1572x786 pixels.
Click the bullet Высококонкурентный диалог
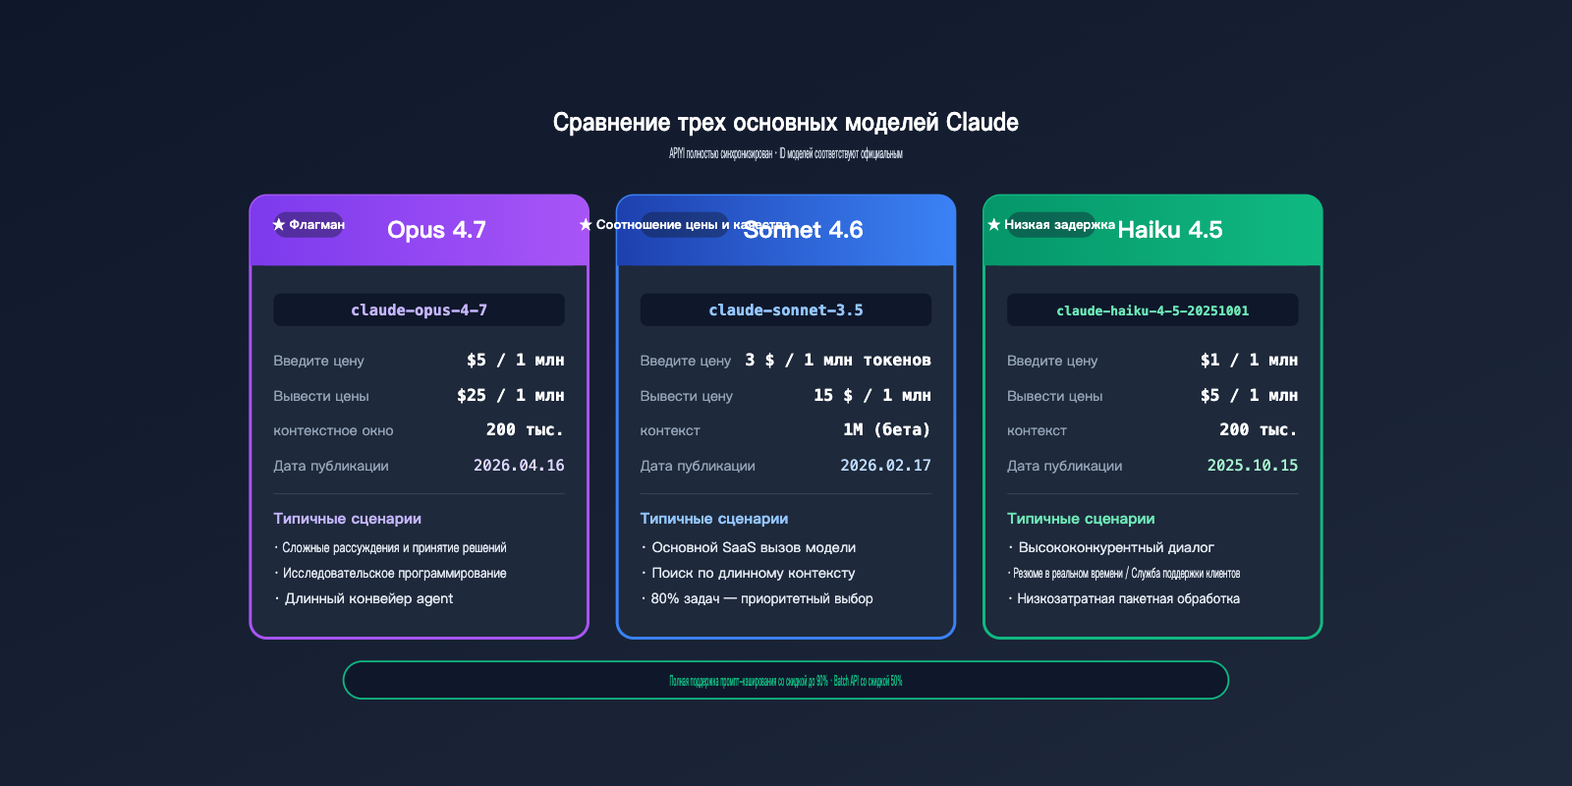pos(1111,548)
